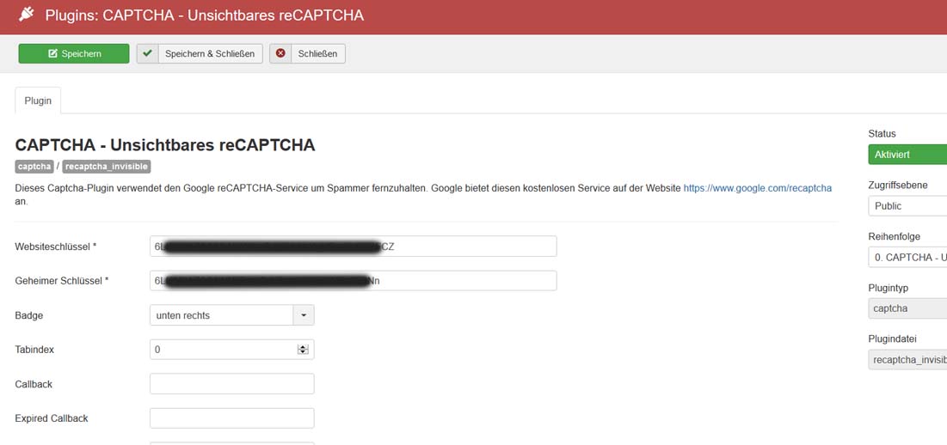Click Speichern & Schließen button text

tap(210, 53)
